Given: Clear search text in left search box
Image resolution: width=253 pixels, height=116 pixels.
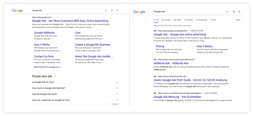Looking at the screenshot, I should 106,10.
